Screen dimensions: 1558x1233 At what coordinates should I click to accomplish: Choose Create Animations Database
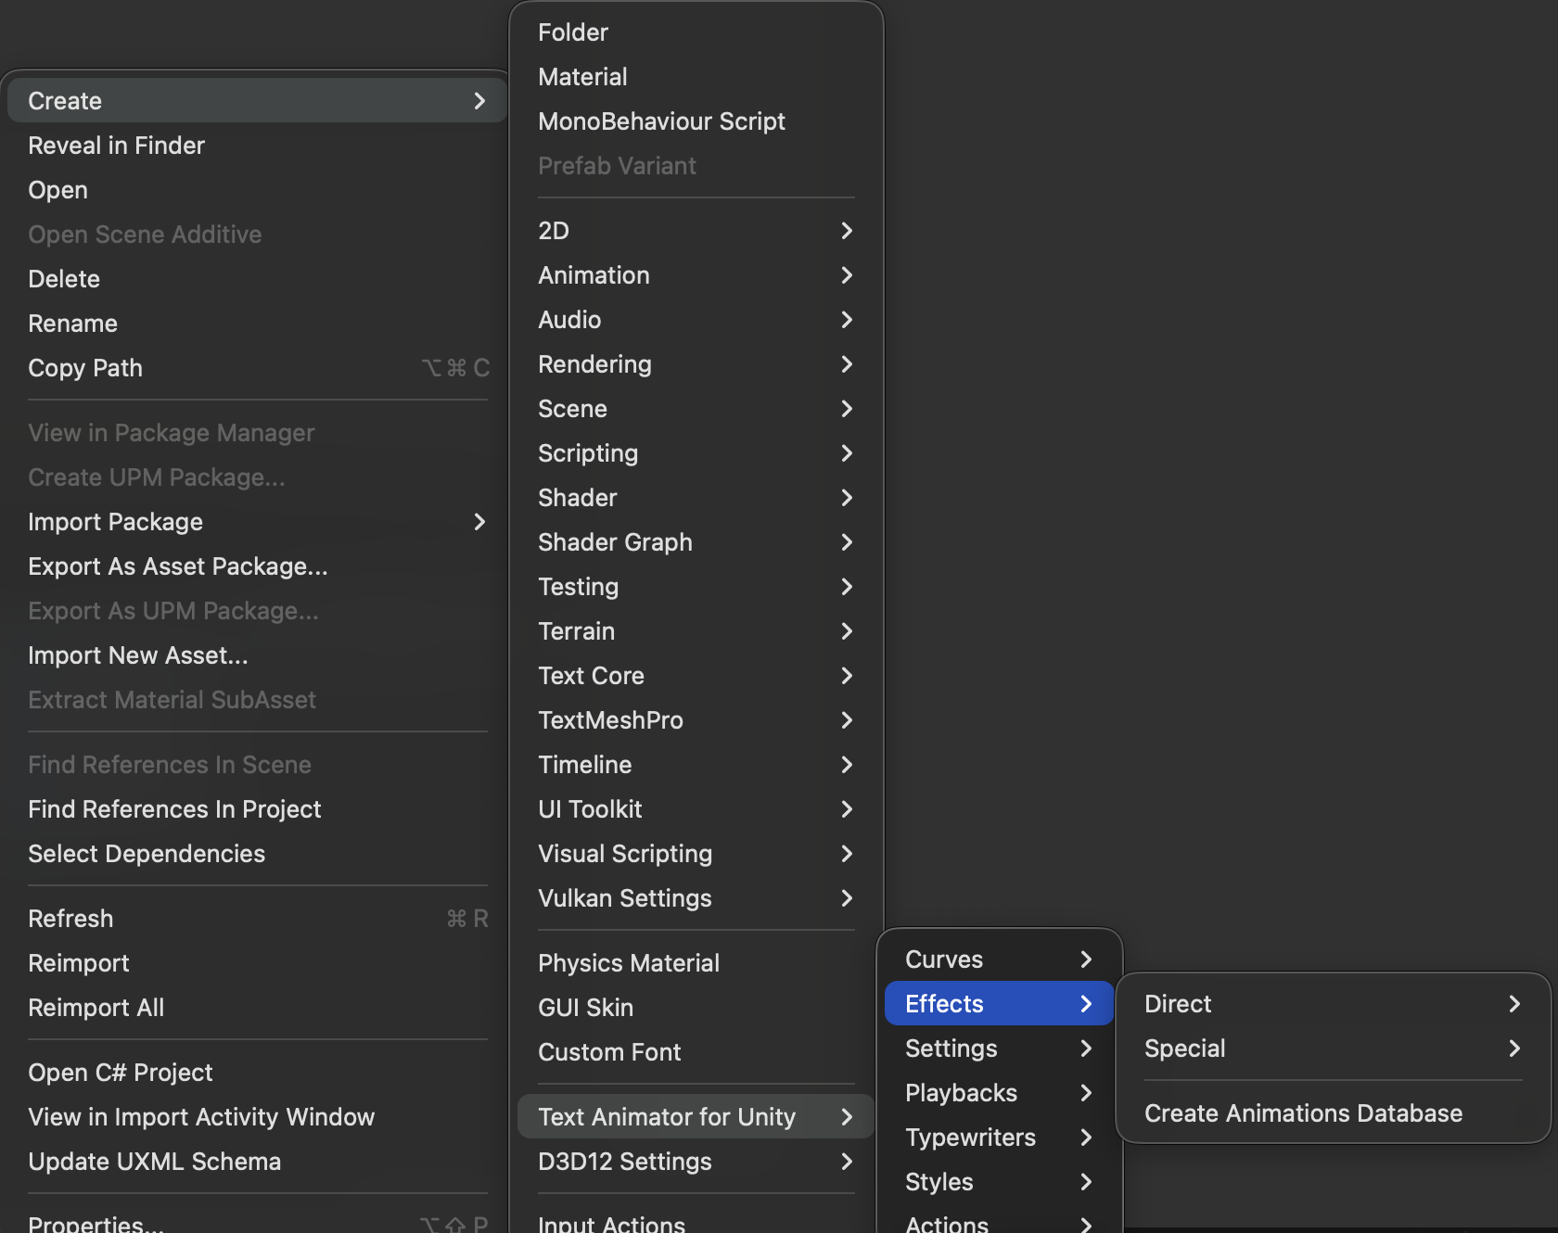coord(1303,1113)
